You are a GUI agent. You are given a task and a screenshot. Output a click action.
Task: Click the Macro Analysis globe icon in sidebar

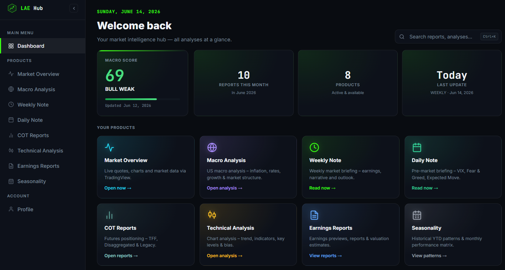point(11,89)
